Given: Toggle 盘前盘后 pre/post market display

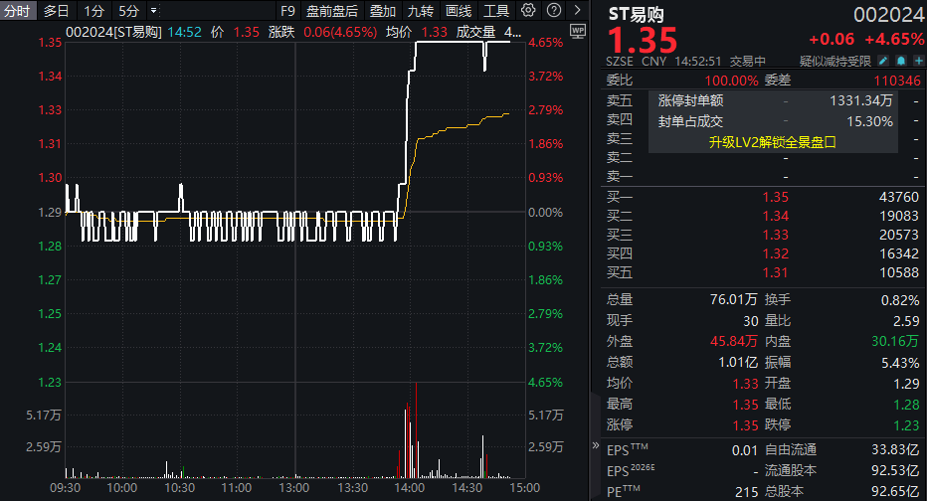Looking at the screenshot, I should [x=332, y=11].
